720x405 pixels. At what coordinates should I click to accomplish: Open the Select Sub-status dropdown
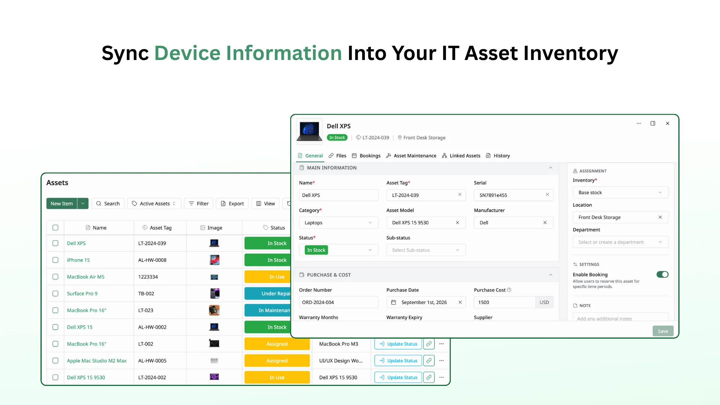(426, 250)
